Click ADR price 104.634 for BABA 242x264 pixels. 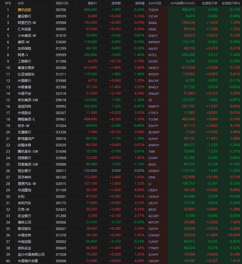pyautogui.click(x=188, y=22)
